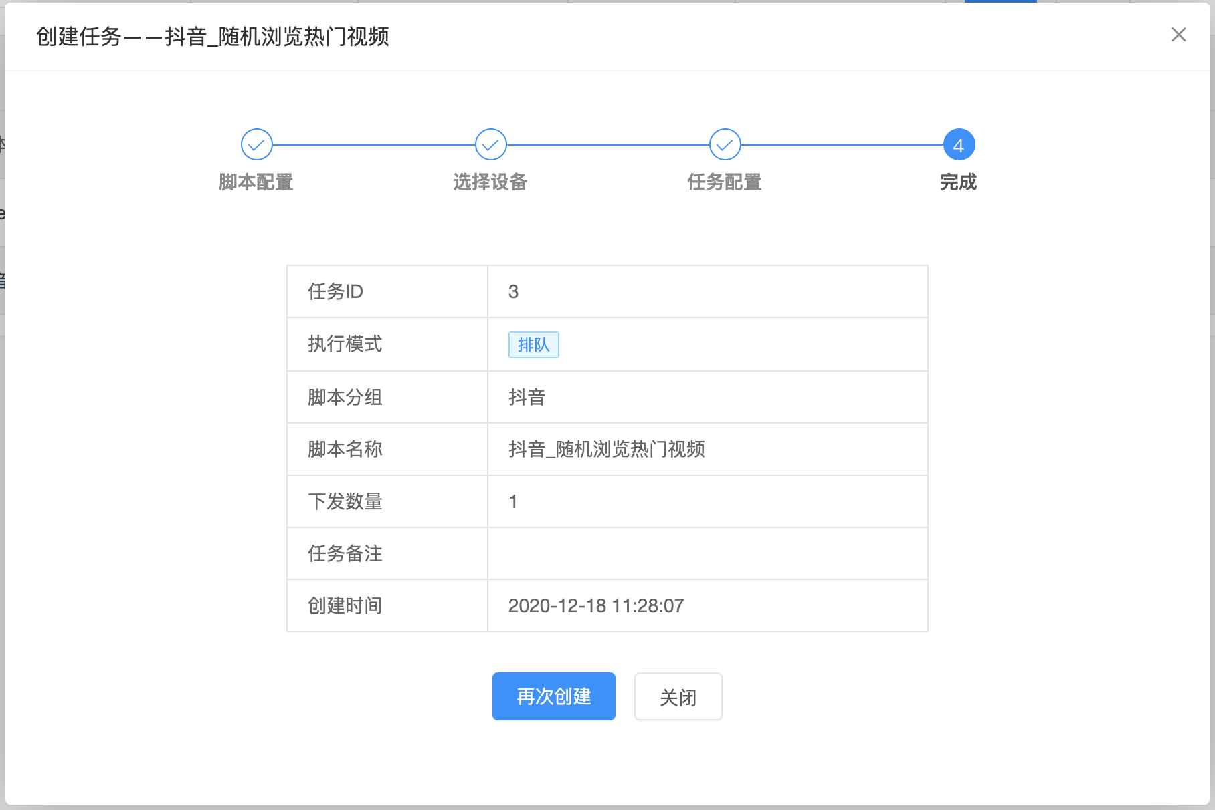Click the 任务配置 step checkmark icon

725,144
